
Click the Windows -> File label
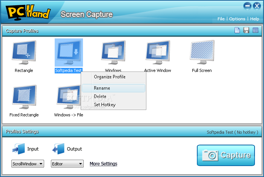69,115
